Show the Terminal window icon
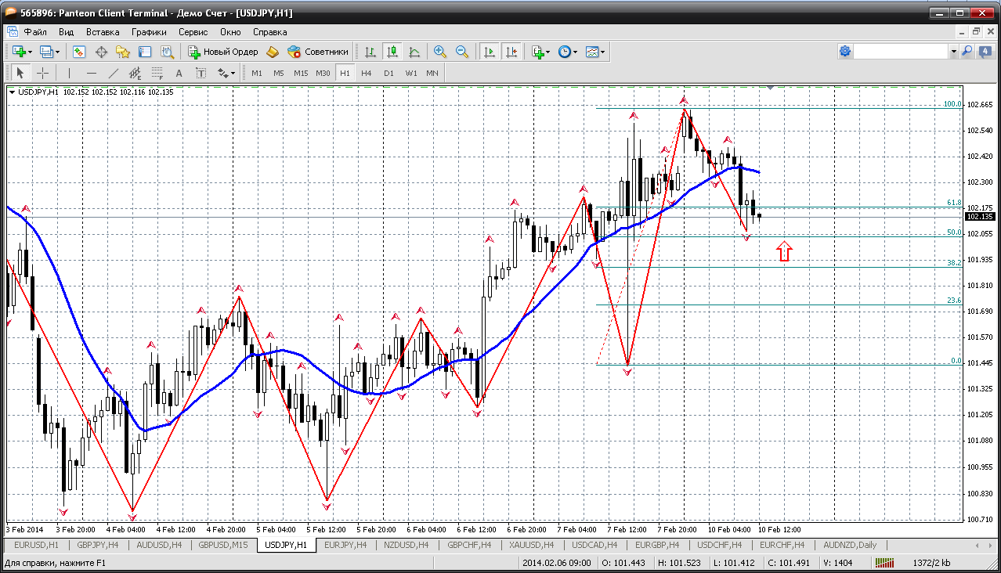The height and width of the screenshot is (573, 1001). (x=145, y=52)
